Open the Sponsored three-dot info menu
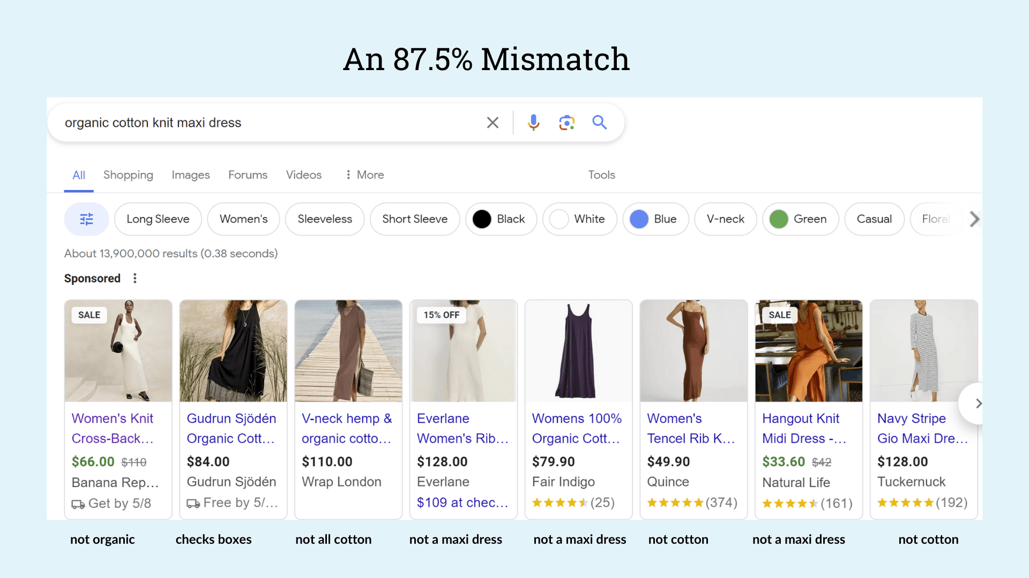The image size is (1029, 578). [135, 278]
